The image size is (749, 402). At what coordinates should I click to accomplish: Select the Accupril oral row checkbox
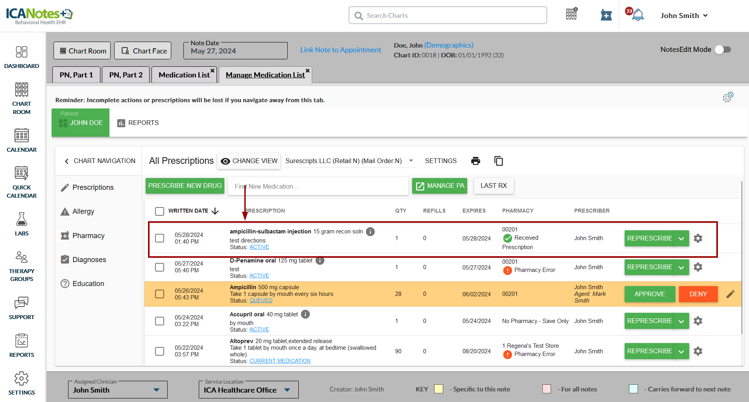click(159, 321)
